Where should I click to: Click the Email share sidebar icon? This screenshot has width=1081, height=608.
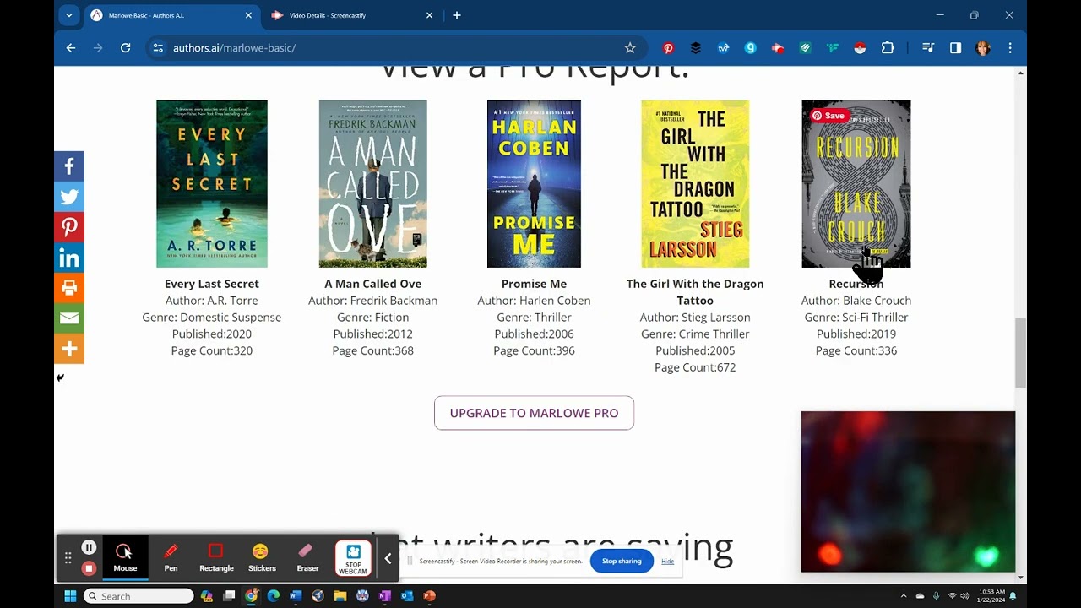click(69, 318)
